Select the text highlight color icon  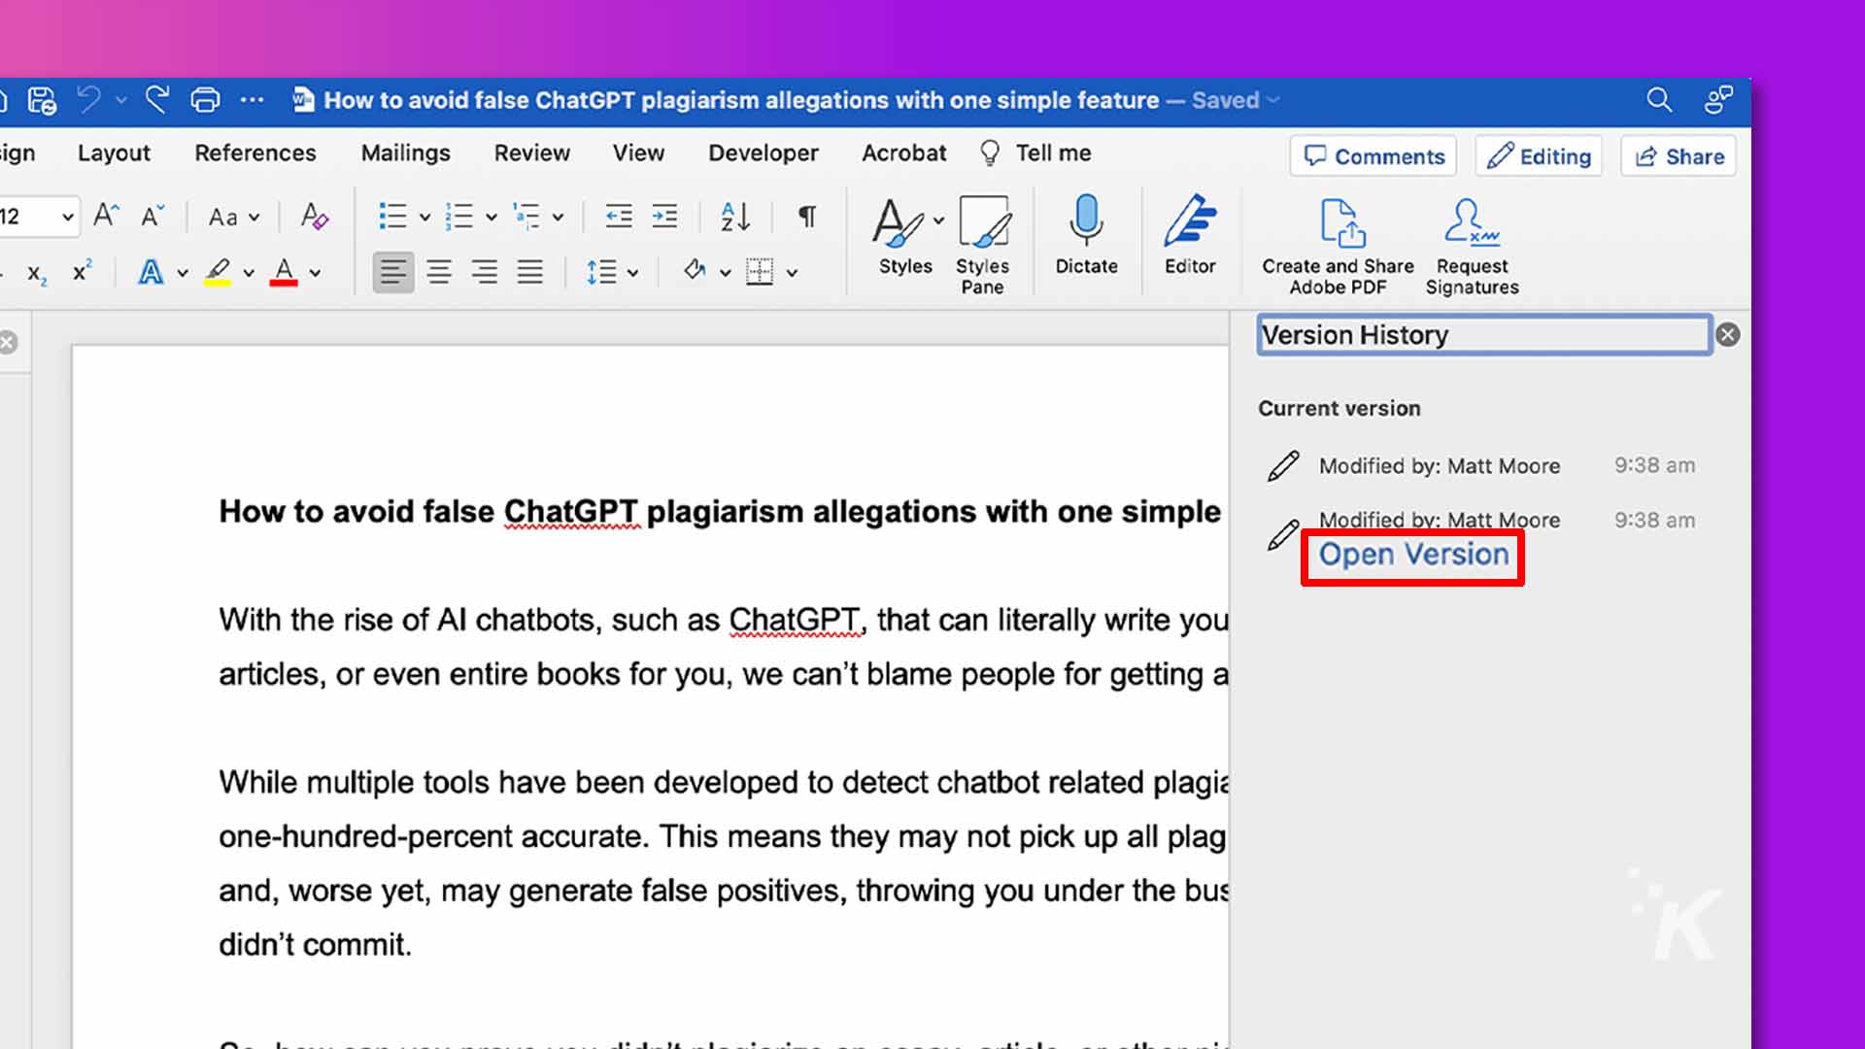(x=219, y=273)
